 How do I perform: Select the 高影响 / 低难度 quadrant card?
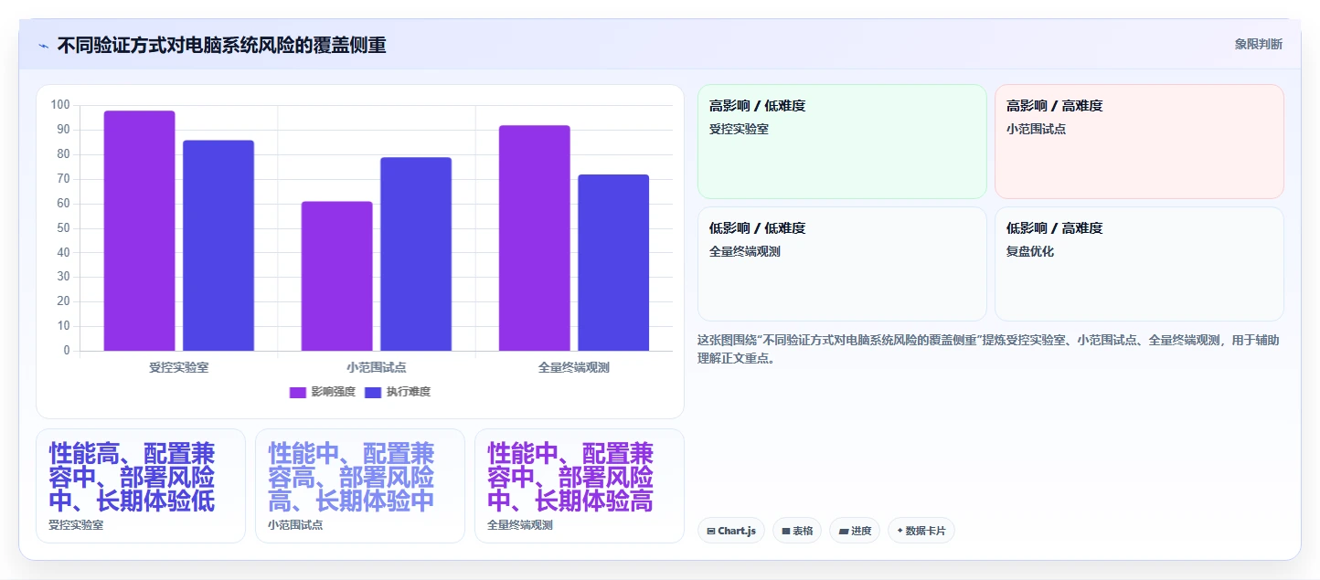[842, 142]
